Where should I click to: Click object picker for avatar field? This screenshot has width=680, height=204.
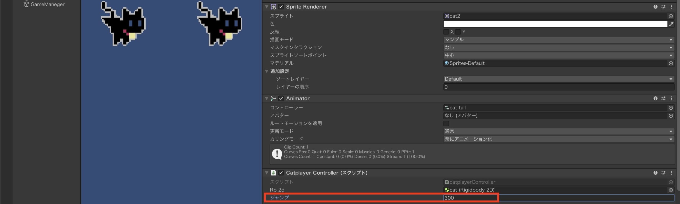(x=671, y=116)
